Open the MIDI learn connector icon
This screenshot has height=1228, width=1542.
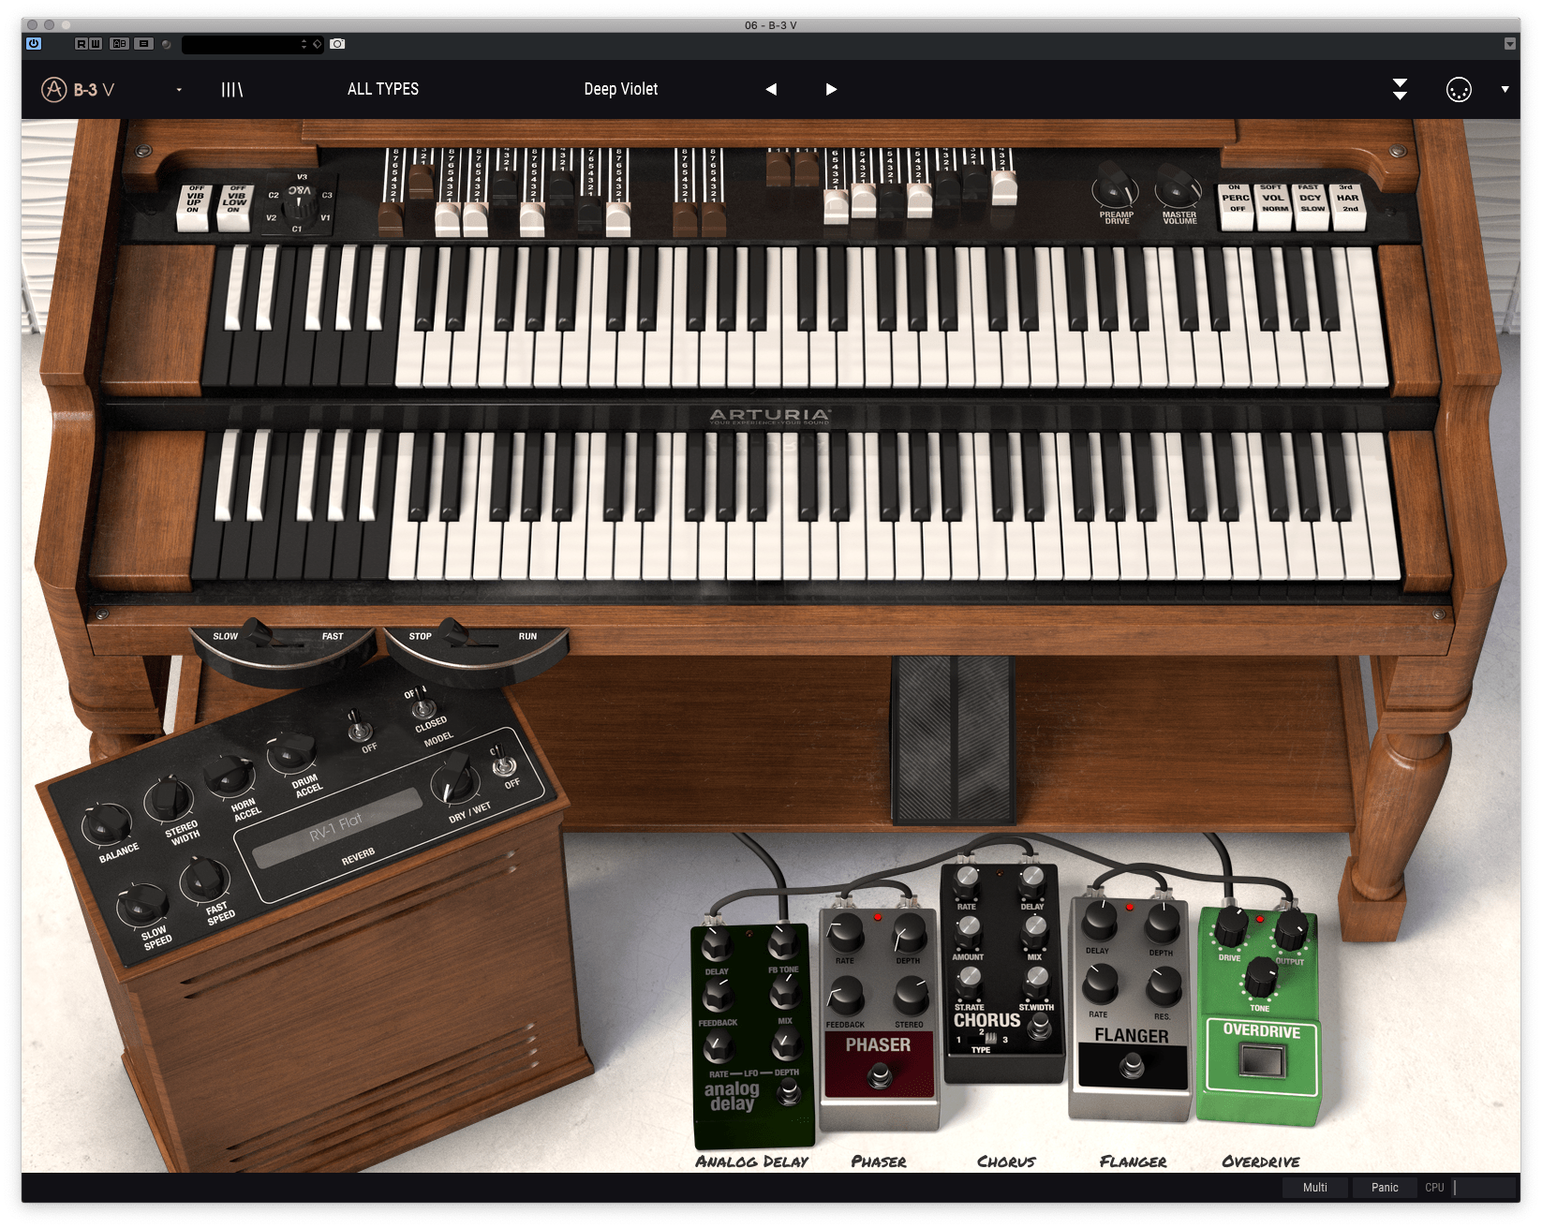[1459, 90]
